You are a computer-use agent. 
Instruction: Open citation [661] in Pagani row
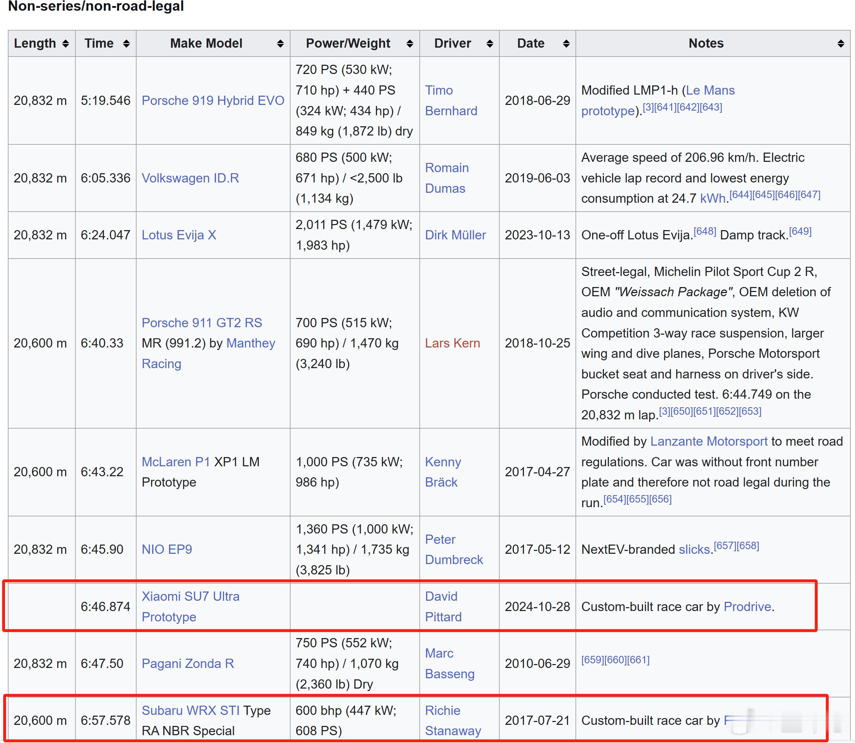(638, 660)
